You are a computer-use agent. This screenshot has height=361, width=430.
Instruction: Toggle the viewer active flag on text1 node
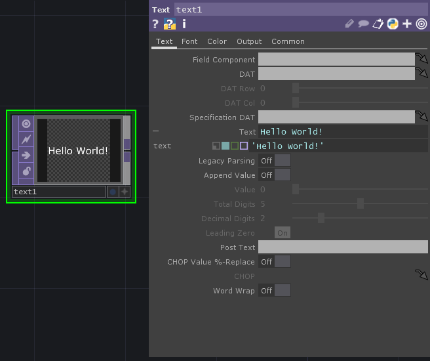click(x=26, y=124)
